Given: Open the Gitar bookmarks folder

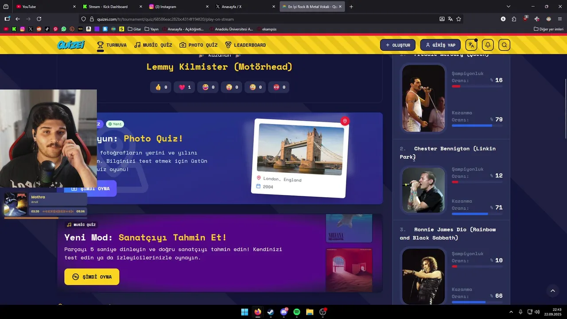Looking at the screenshot, I should point(134,29).
